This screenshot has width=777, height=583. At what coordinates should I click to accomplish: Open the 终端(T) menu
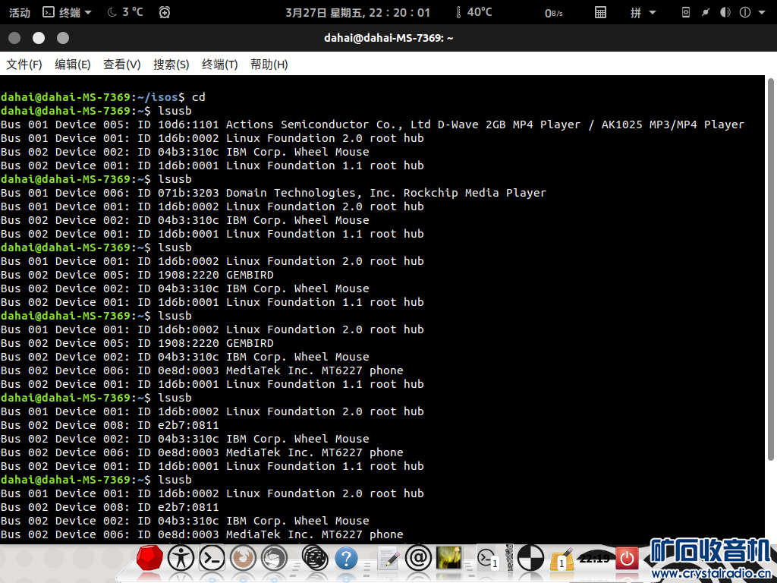(x=219, y=65)
